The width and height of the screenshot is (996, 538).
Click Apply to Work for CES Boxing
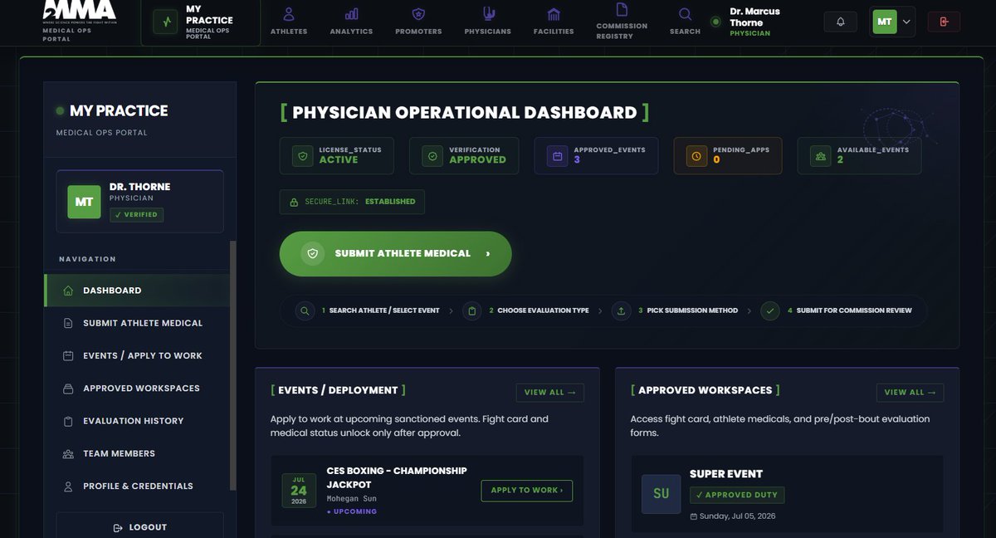[527, 490]
